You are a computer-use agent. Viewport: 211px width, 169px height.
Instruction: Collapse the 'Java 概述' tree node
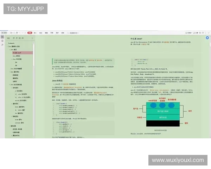[x=9, y=50]
